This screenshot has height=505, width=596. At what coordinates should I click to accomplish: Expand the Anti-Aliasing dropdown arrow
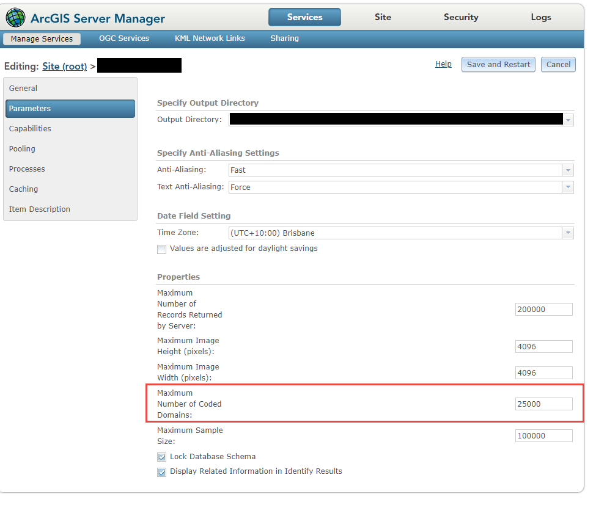[x=568, y=170]
